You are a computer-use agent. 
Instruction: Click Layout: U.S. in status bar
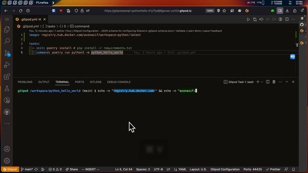click(x=198, y=170)
